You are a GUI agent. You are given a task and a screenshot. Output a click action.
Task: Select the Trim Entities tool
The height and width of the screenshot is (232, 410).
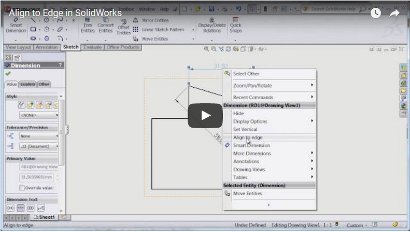(88, 25)
